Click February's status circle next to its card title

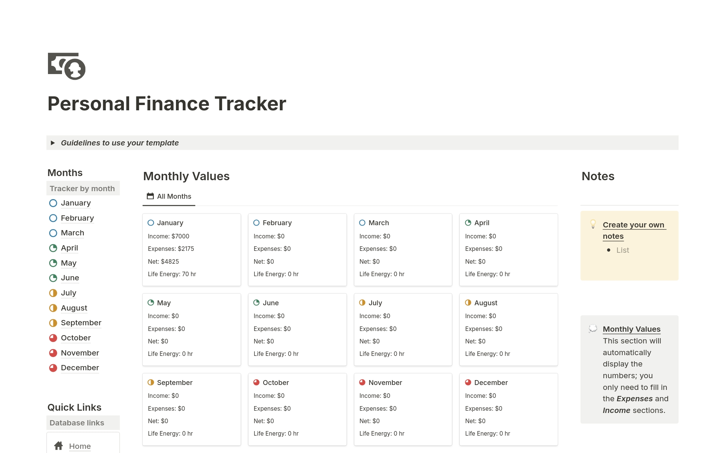click(257, 223)
